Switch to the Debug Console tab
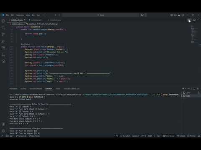This screenshot has width=201, height=150. click(36, 89)
